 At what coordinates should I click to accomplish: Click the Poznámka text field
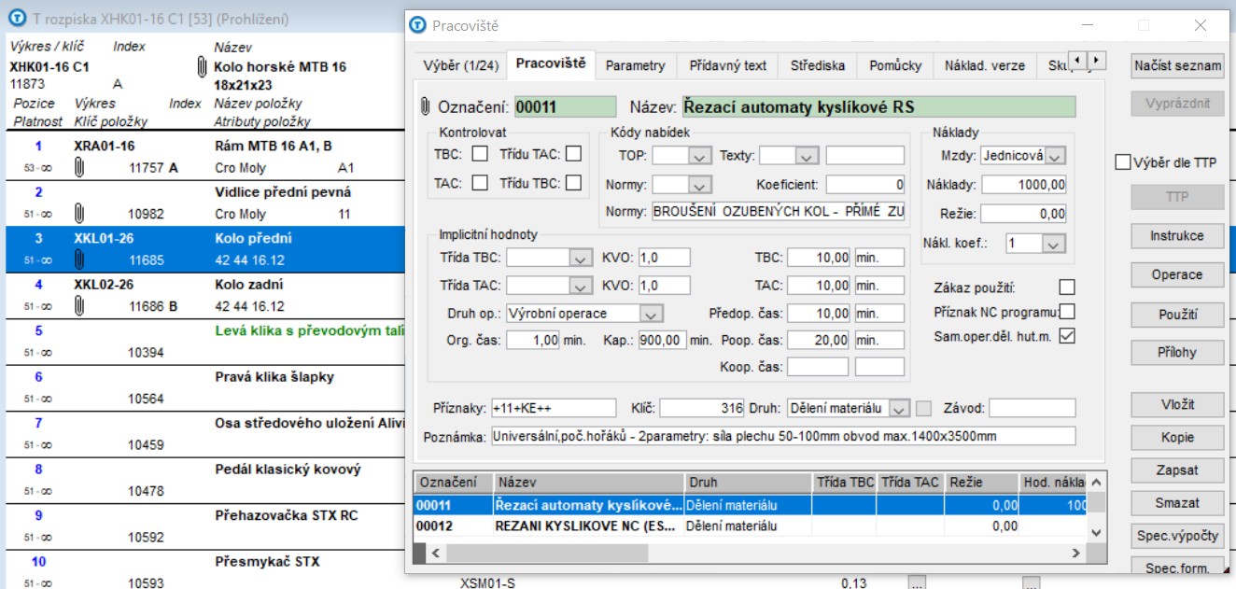tap(783, 436)
